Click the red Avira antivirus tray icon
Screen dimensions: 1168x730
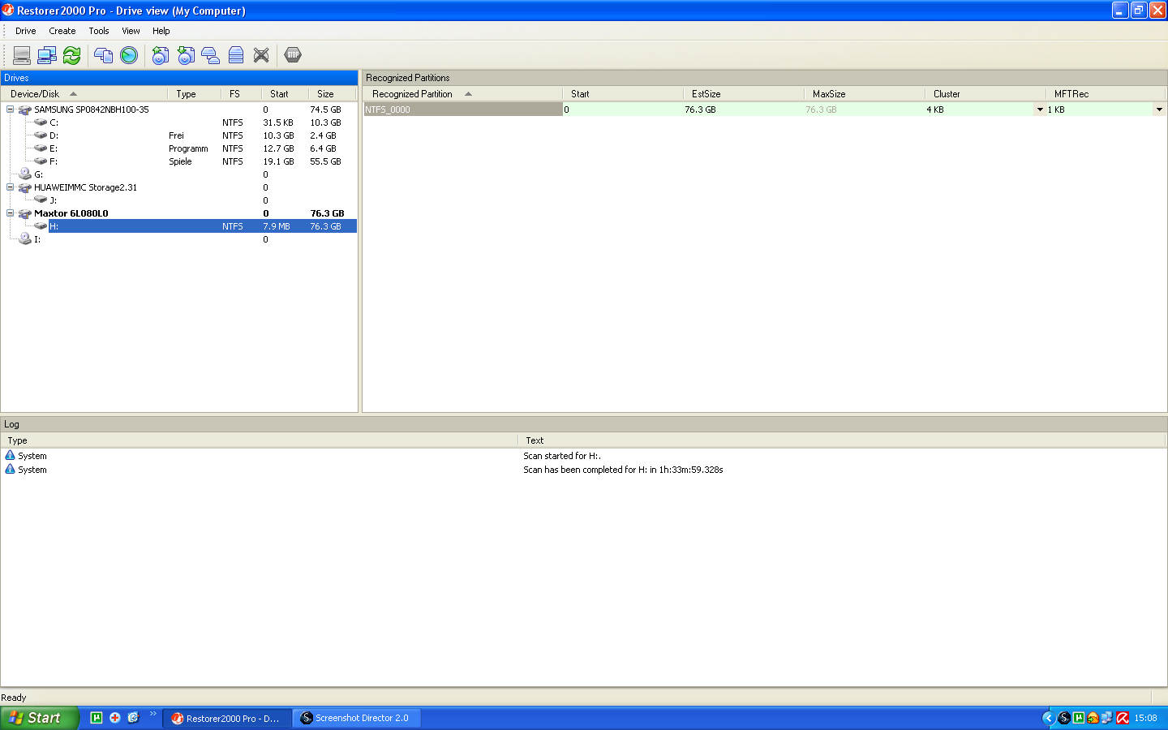click(1123, 718)
